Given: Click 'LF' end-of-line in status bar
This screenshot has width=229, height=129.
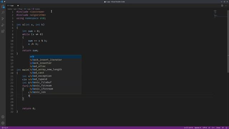Looking at the screenshot, I should click(209, 128).
